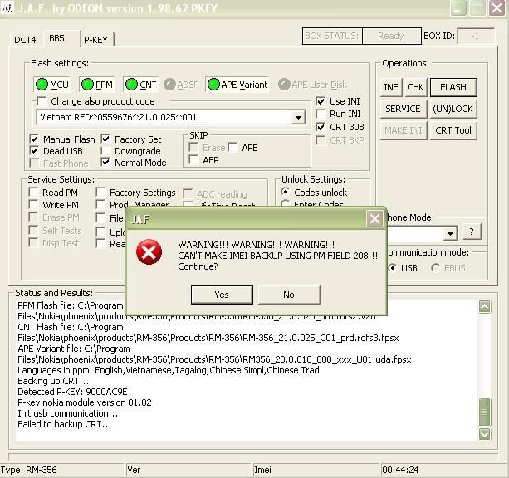The image size is (509, 478).
Task: Open the product code dropdown list
Action: pyautogui.click(x=298, y=118)
